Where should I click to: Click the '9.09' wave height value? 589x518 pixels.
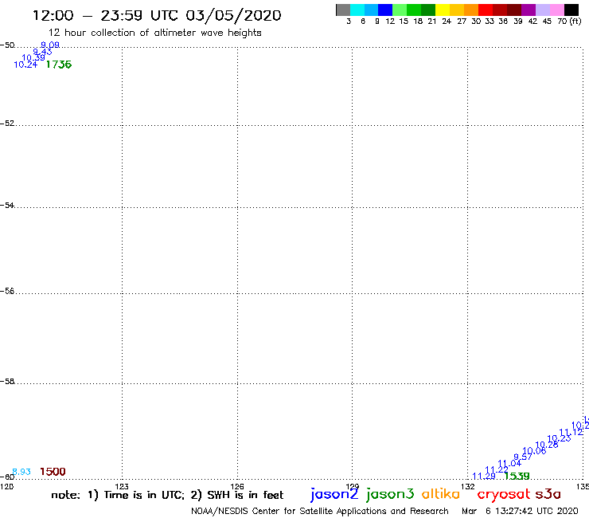(x=50, y=45)
